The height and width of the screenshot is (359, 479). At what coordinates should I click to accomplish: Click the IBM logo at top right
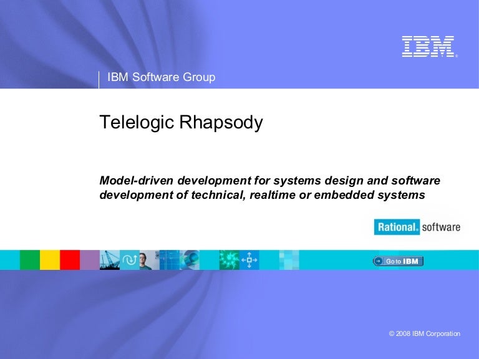tap(430, 46)
